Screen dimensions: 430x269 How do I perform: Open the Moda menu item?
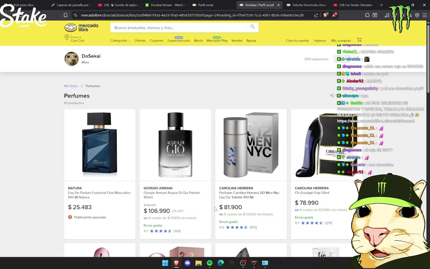[x=198, y=40]
